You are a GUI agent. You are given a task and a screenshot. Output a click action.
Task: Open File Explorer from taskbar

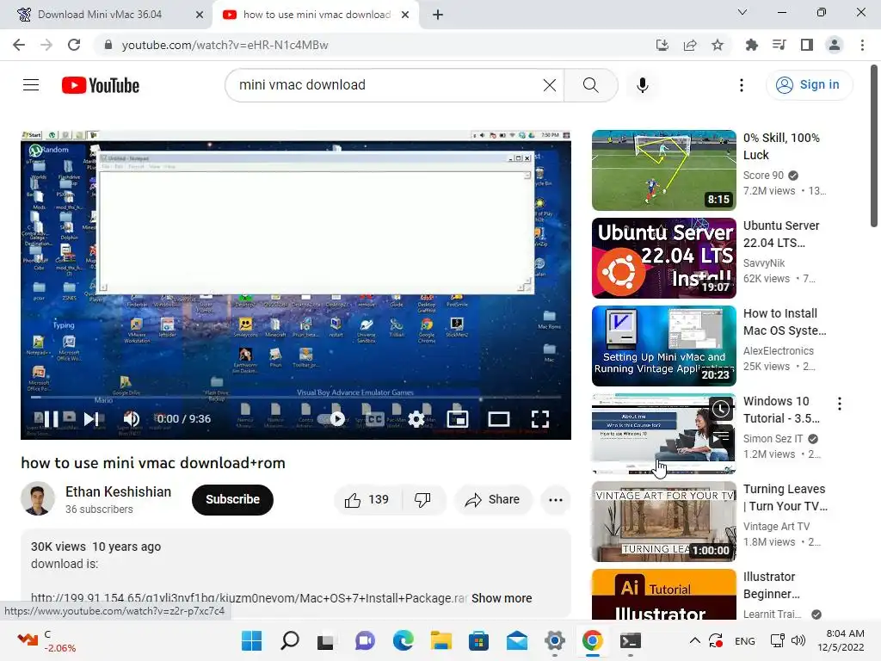click(x=441, y=640)
